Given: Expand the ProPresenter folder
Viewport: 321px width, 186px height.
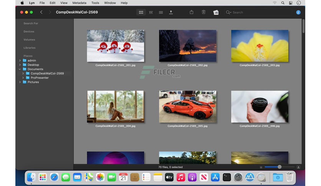Looking at the screenshot, I should coord(23,78).
